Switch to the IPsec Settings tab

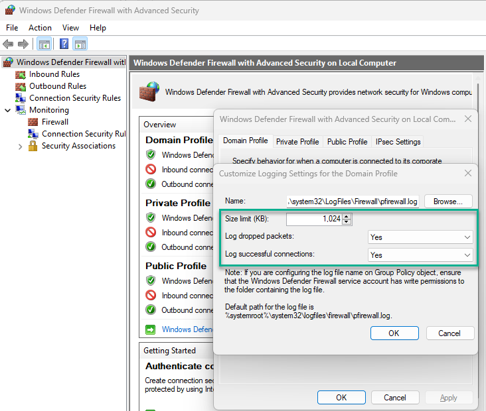tap(398, 142)
